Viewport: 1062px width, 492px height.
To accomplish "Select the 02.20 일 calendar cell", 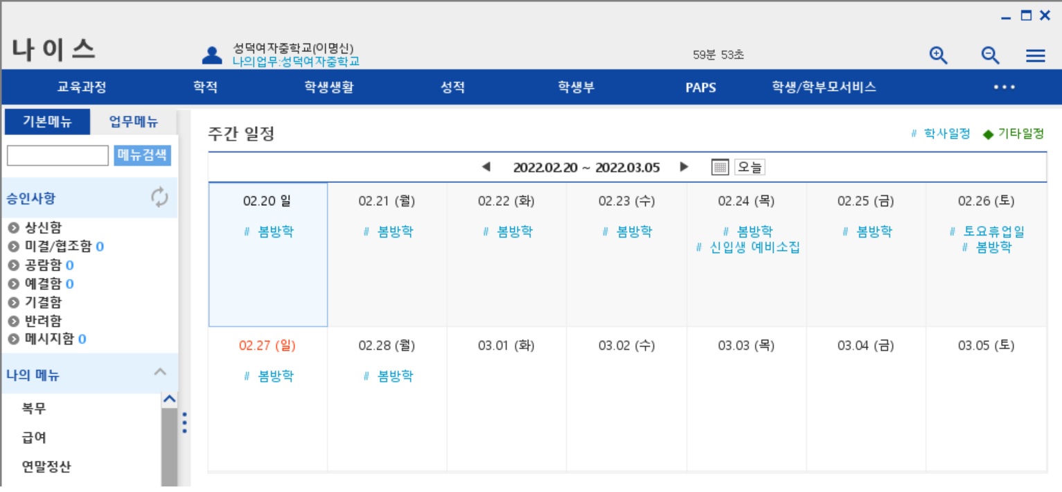I will click(x=268, y=255).
